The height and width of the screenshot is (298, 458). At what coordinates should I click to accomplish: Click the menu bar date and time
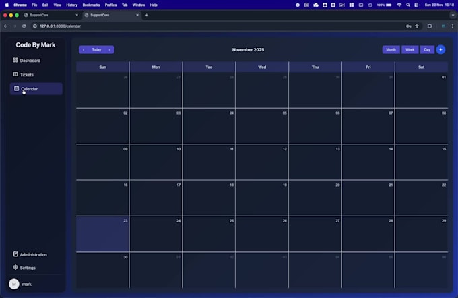[x=439, y=5]
